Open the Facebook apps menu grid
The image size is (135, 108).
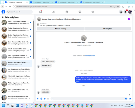[121, 12]
